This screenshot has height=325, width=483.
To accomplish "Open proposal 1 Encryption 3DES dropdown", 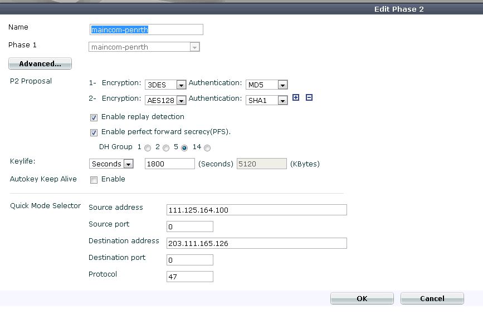I will (x=165, y=85).
